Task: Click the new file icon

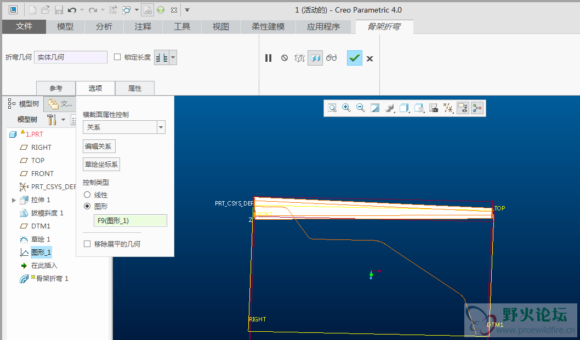Action: [x=32, y=10]
